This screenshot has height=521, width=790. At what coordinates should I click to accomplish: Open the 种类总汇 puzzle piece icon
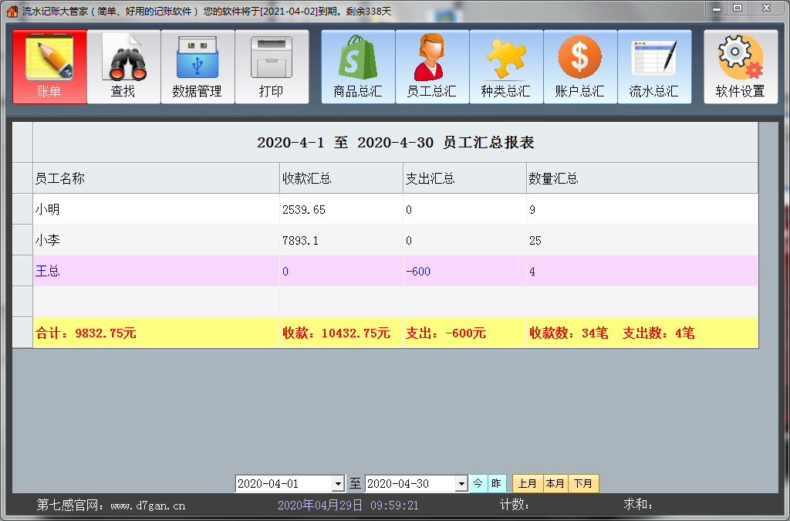tap(506, 66)
